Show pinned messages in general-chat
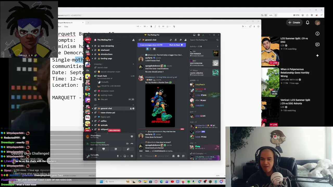Image resolution: width=333 pixels, height=187 pixels. click(181, 40)
